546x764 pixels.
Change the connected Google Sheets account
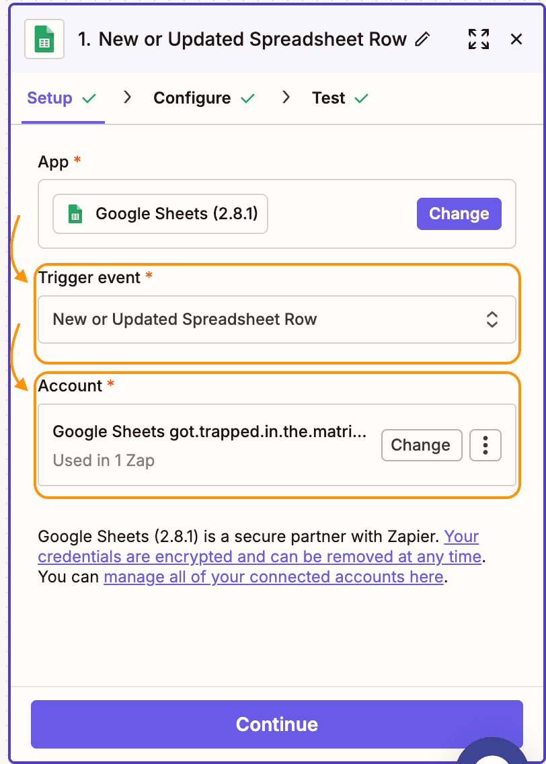pos(422,445)
